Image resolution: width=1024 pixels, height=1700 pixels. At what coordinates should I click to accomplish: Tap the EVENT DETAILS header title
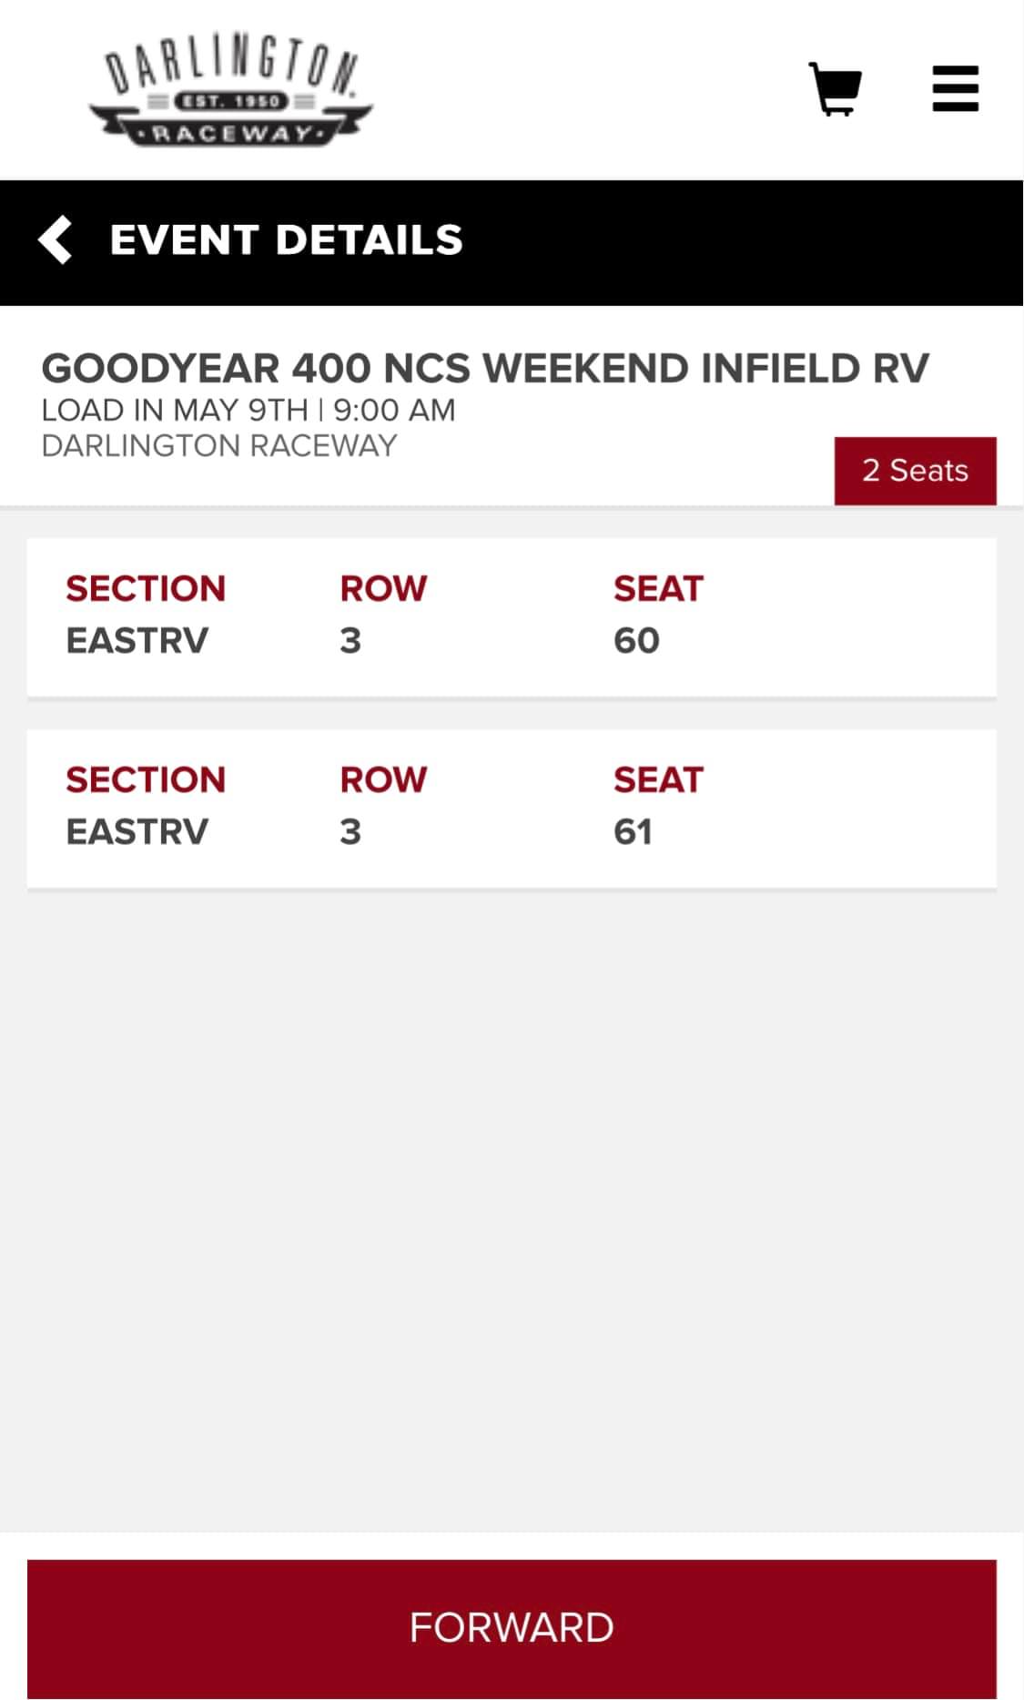pos(286,240)
